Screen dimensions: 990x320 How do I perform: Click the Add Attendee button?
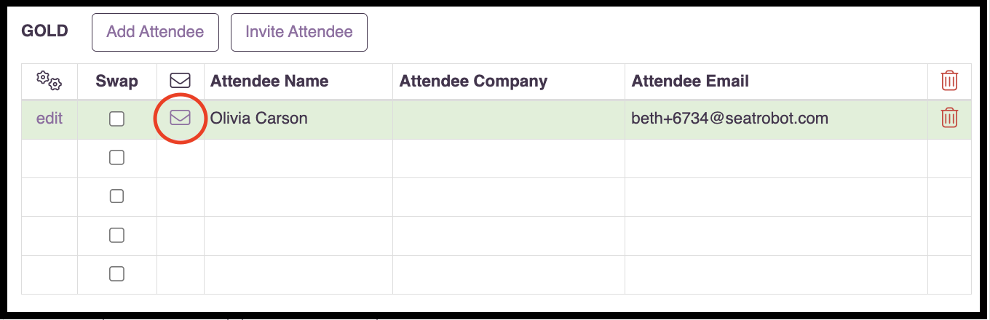(x=155, y=32)
